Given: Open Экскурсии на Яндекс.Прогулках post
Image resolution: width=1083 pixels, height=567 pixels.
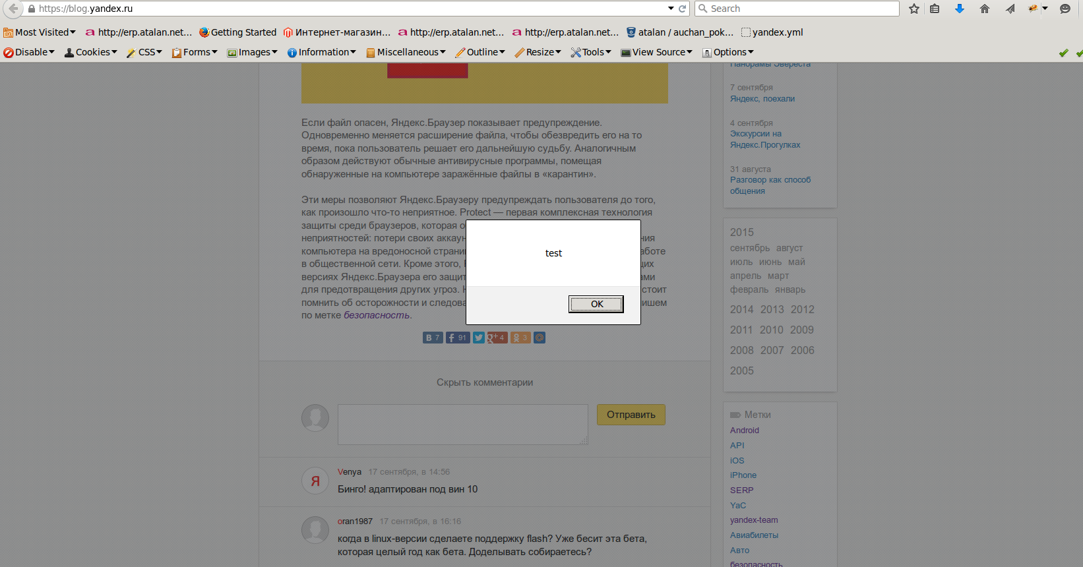Looking at the screenshot, I should point(765,139).
